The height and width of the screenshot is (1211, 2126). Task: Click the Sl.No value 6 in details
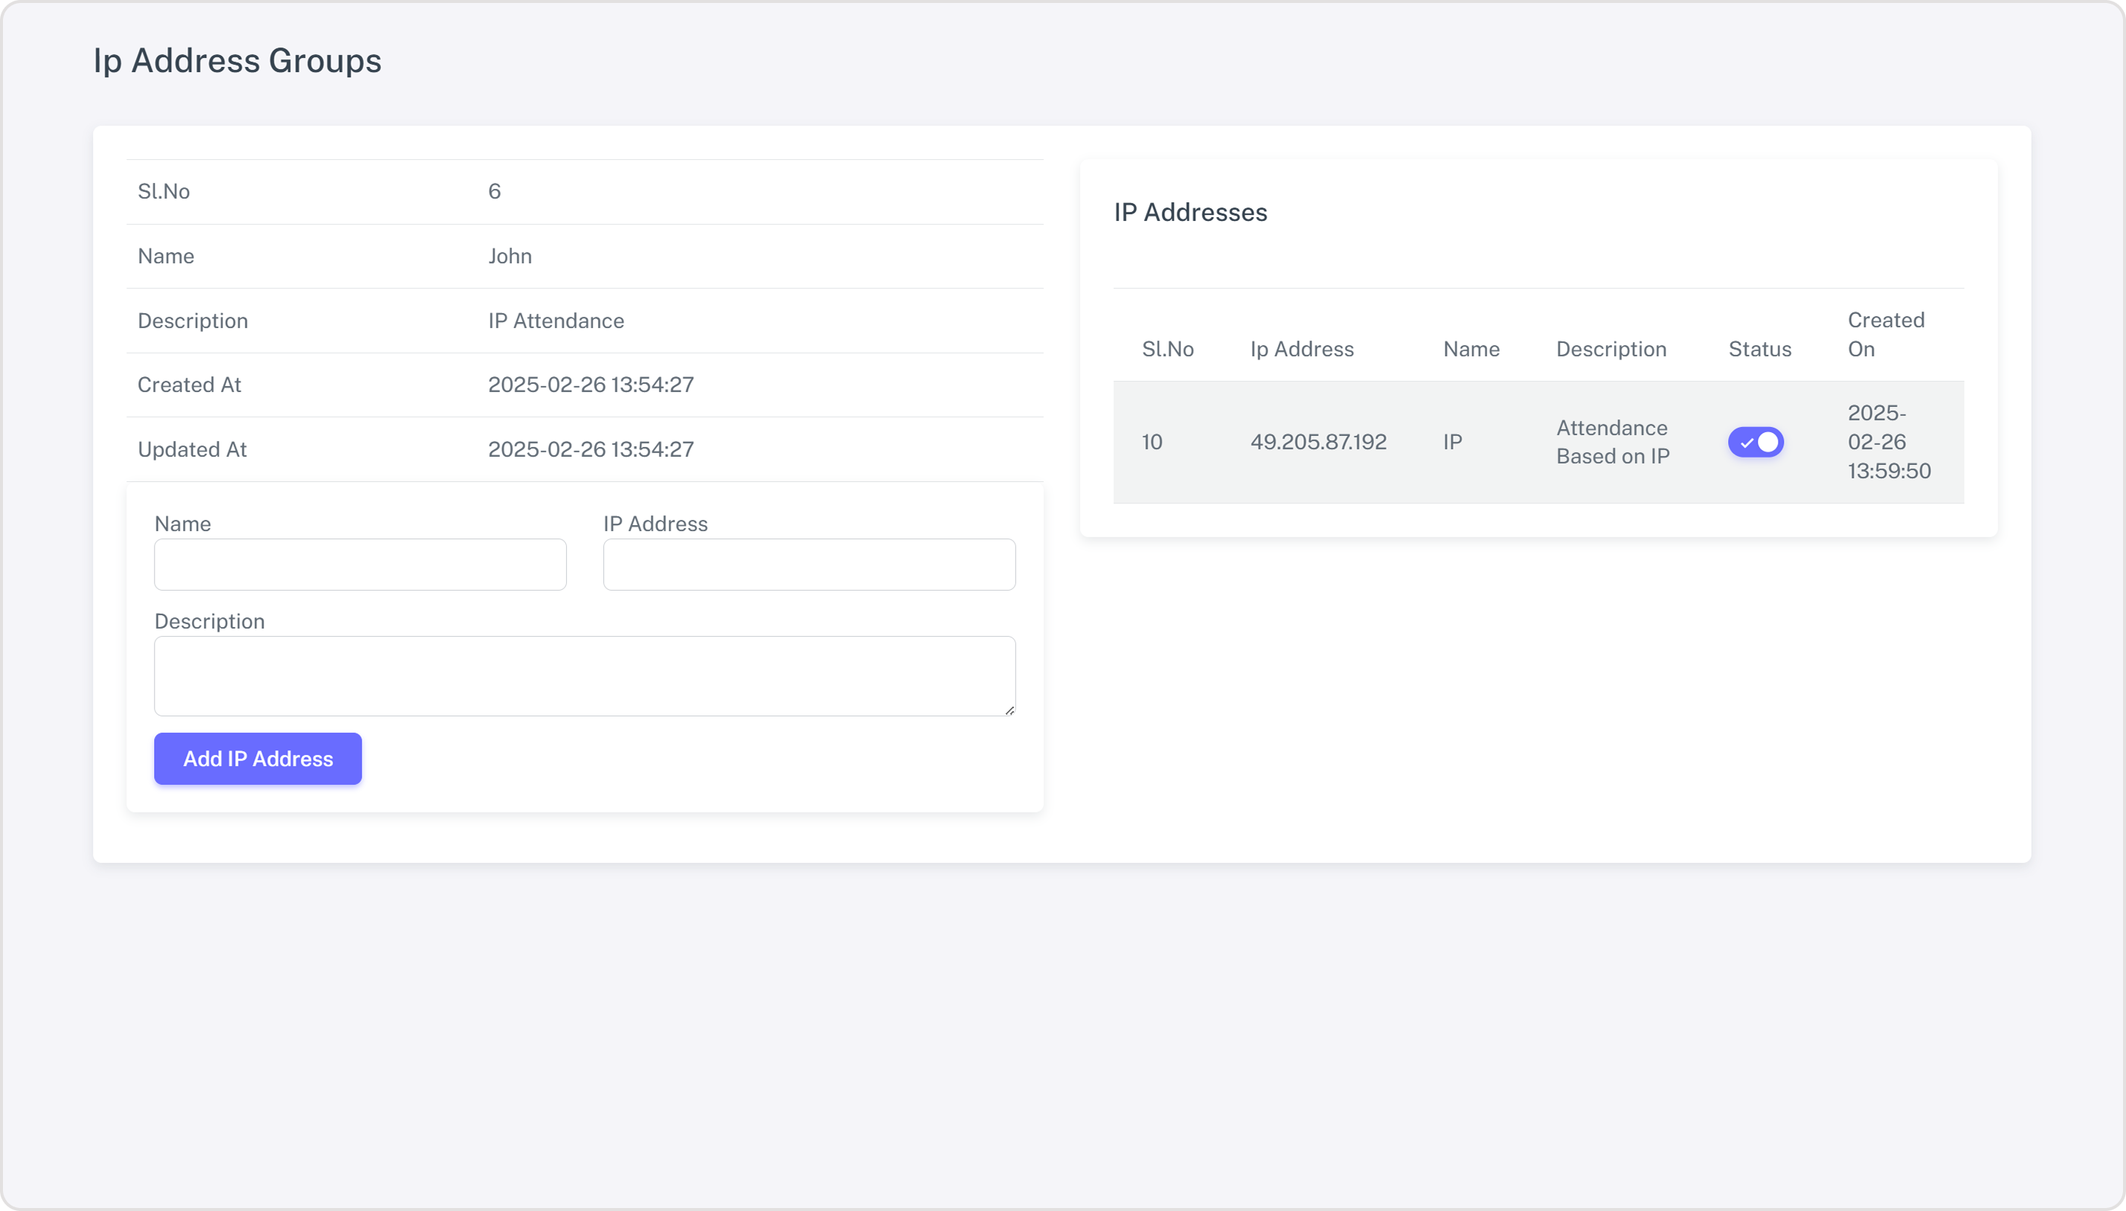tap(494, 191)
